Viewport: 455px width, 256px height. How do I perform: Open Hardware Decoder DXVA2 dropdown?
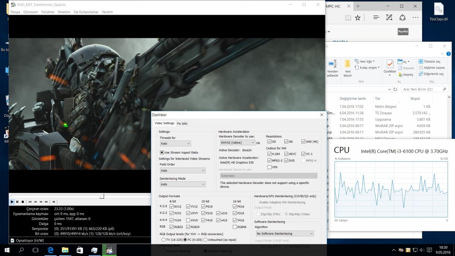(x=238, y=143)
